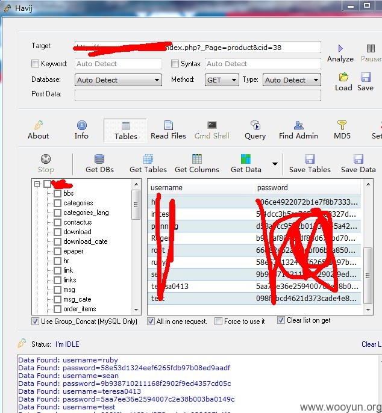Viewport: 382px width, 413px height.
Task: Check the categories table checkbox
Action: coord(57,203)
